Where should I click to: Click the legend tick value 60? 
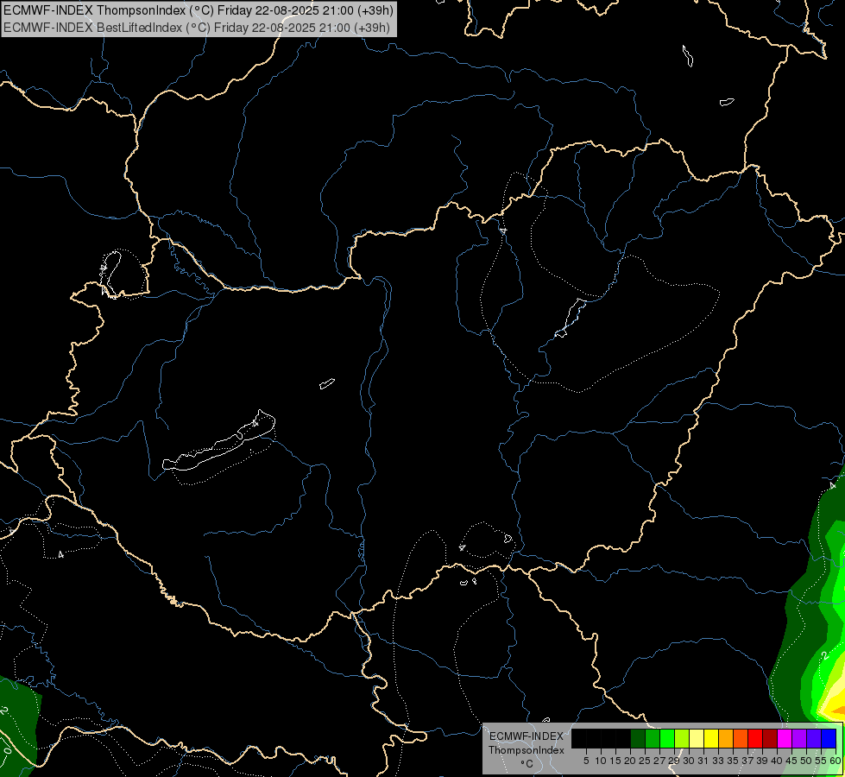coord(836,761)
